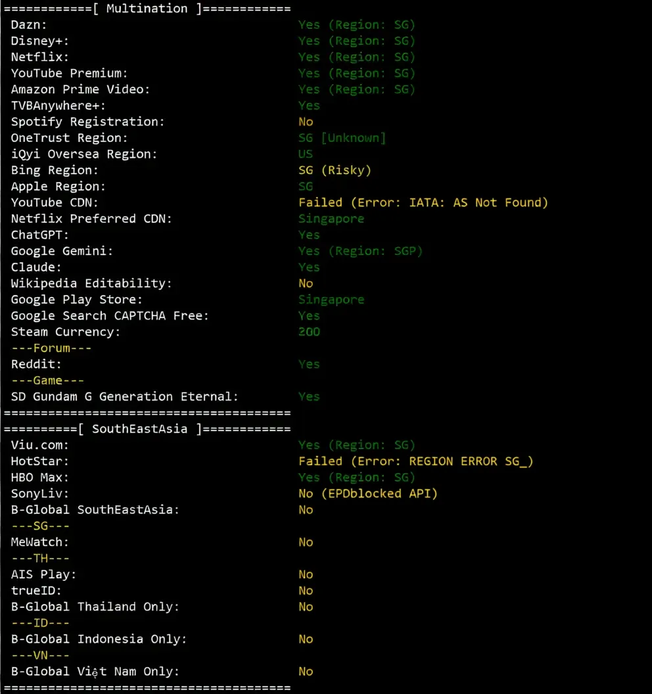
Task: Click the "Google Search CAPTCHA Free:" label
Action: 110,315
